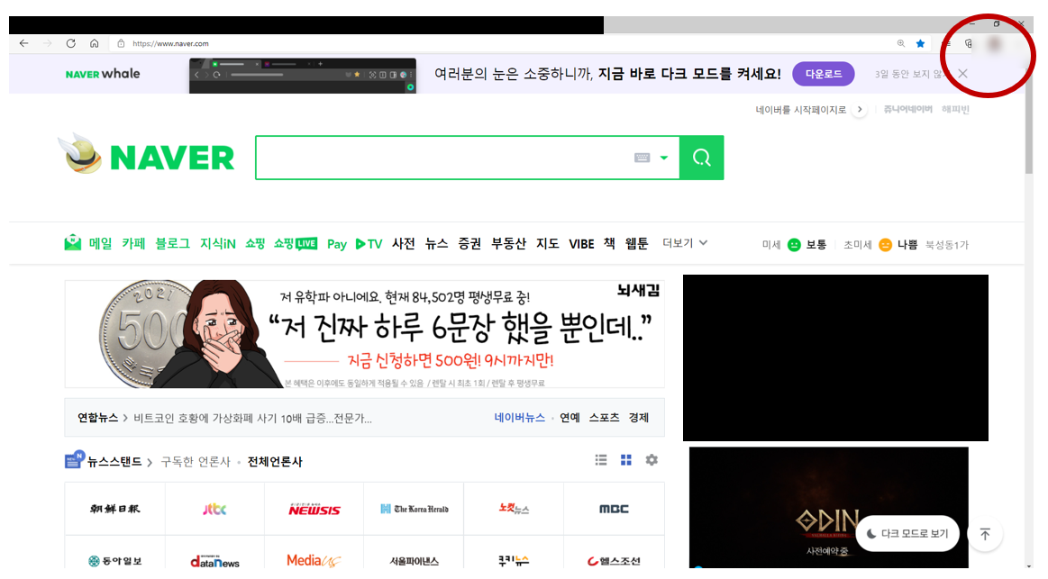Open the Naver TV play icon link

coord(369,244)
